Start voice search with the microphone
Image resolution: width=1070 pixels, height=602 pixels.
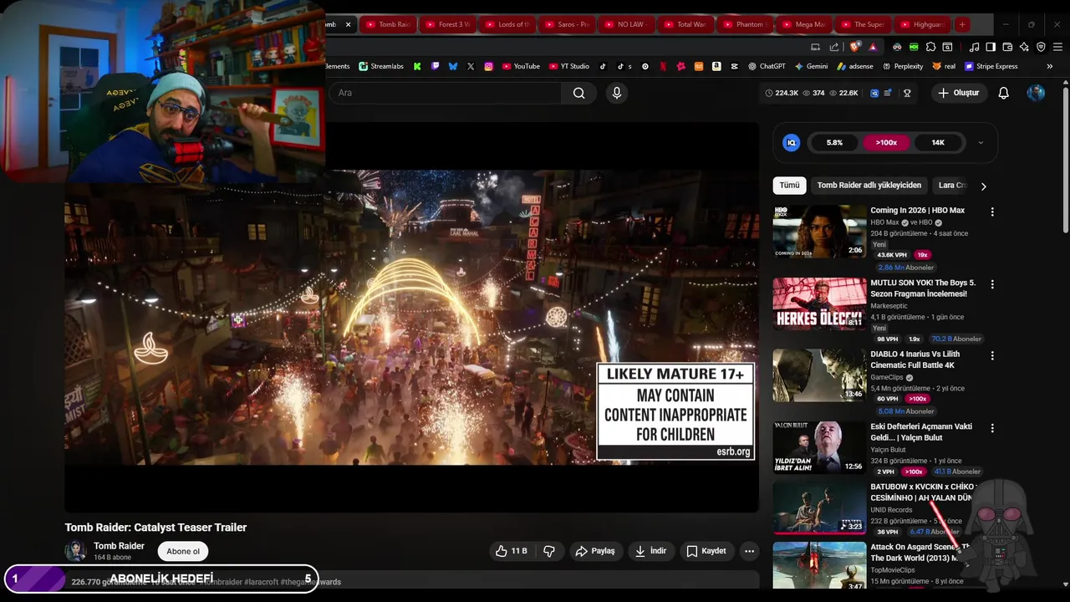(x=617, y=93)
